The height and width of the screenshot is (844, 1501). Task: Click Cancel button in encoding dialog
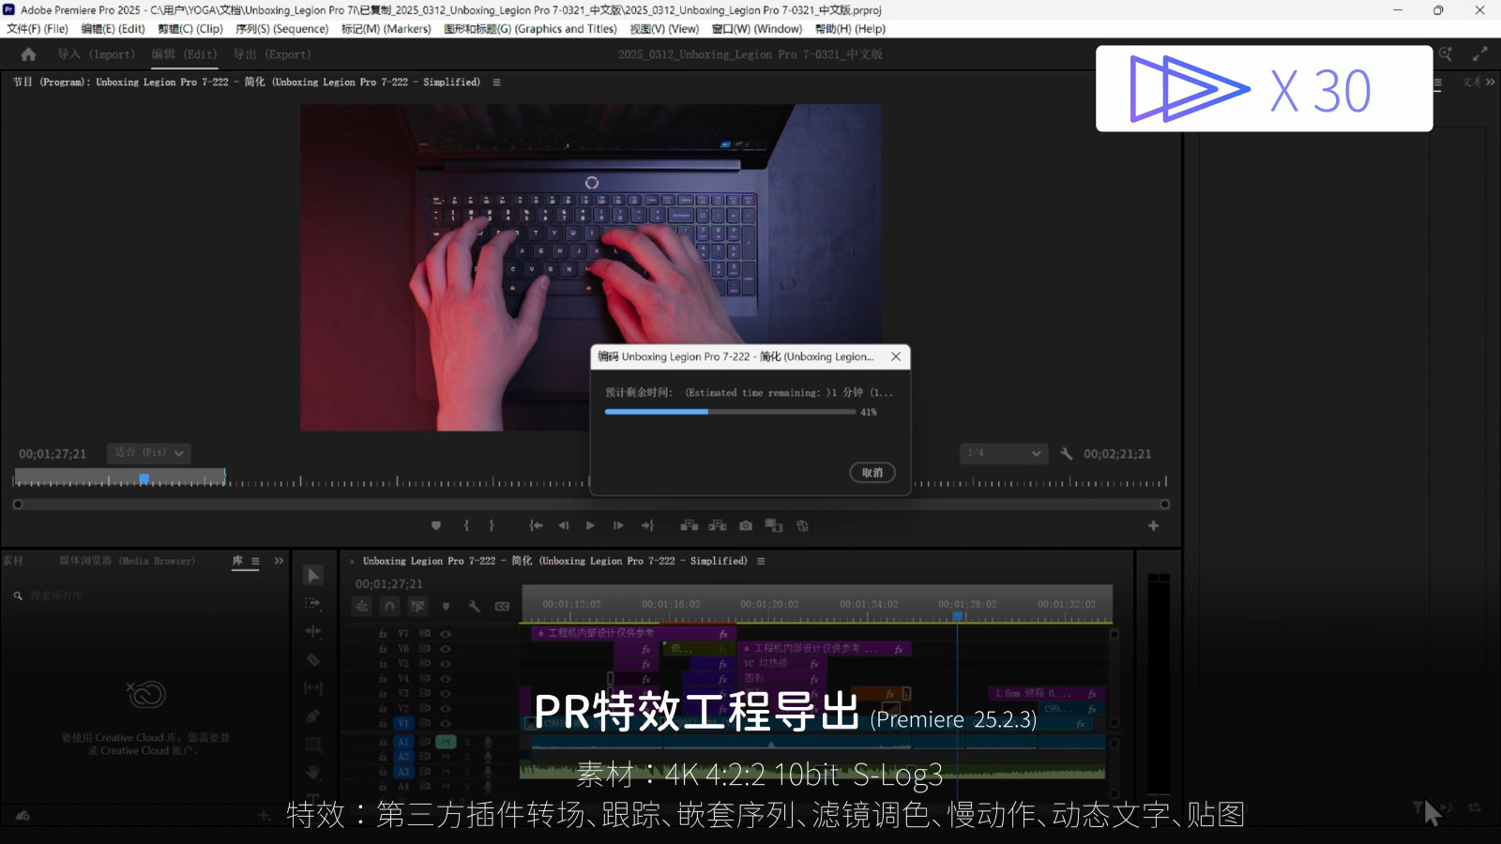tap(872, 473)
